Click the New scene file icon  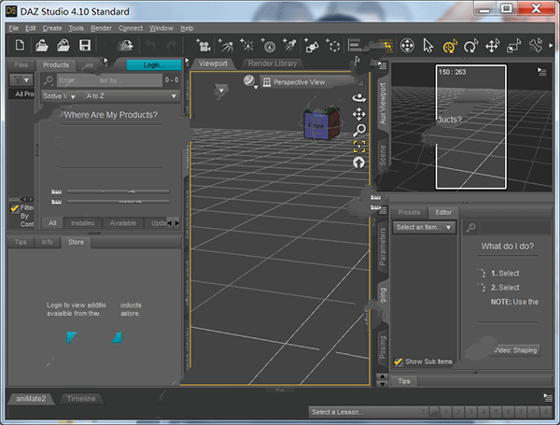pyautogui.click(x=20, y=46)
